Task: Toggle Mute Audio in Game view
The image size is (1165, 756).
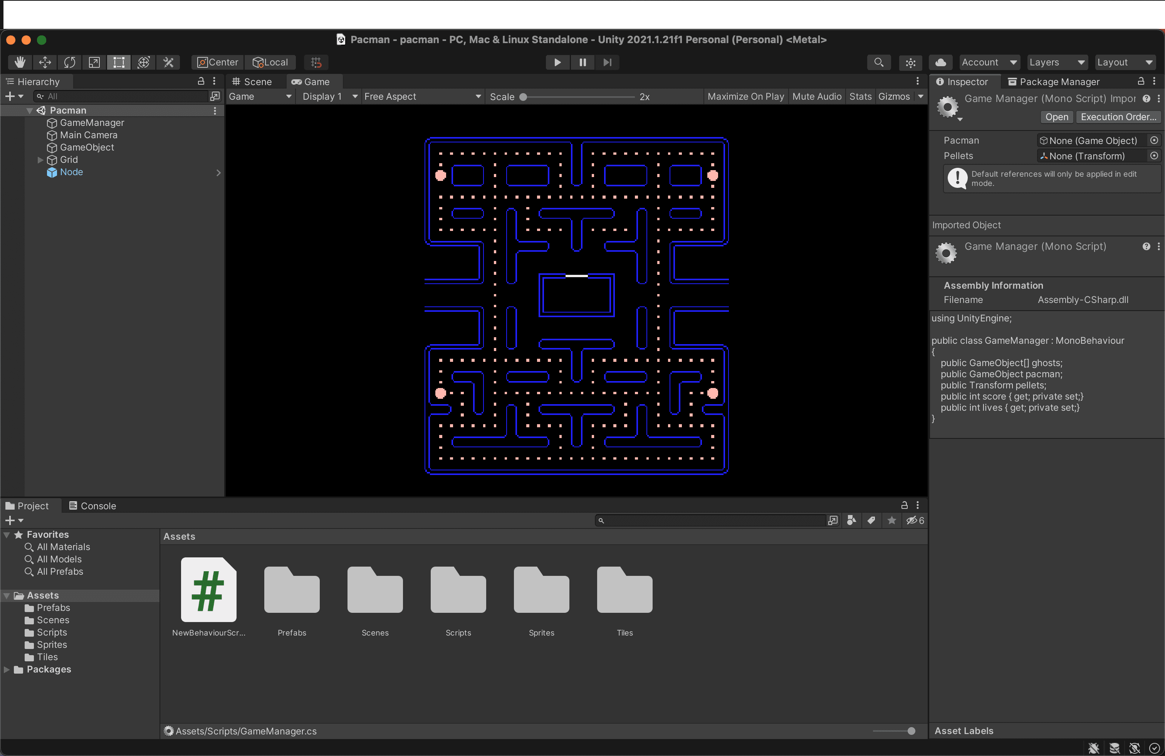Action: coord(816,96)
